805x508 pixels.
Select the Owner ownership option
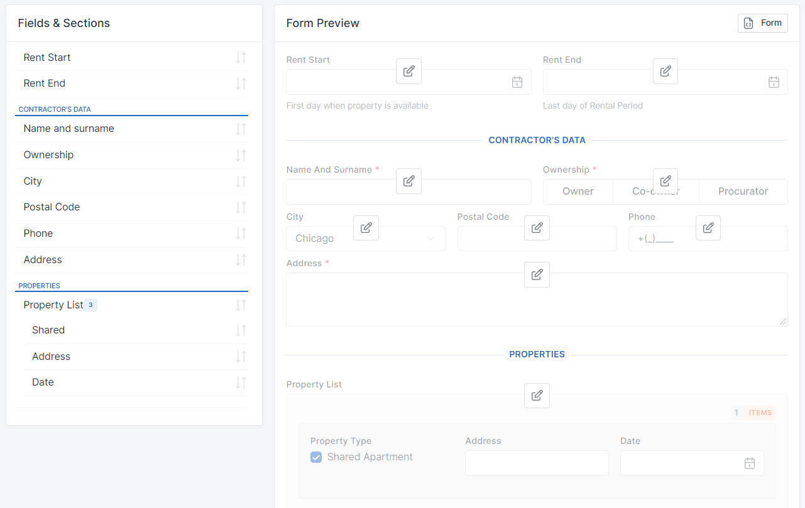(x=578, y=192)
